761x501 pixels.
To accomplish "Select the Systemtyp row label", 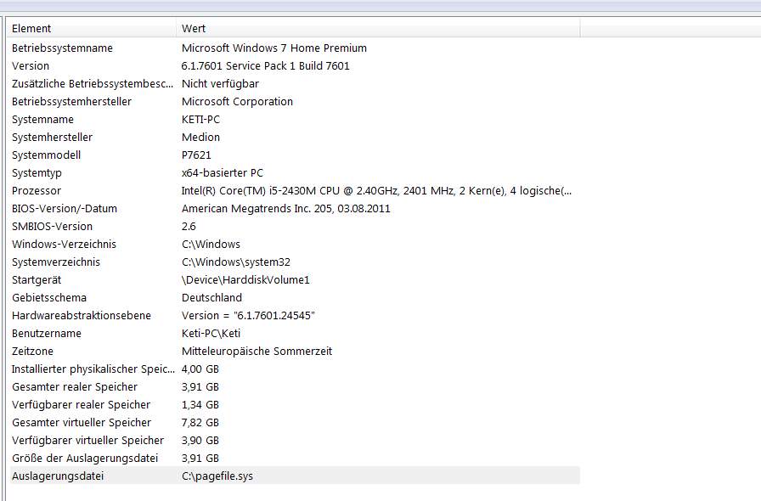I will click(x=37, y=173).
